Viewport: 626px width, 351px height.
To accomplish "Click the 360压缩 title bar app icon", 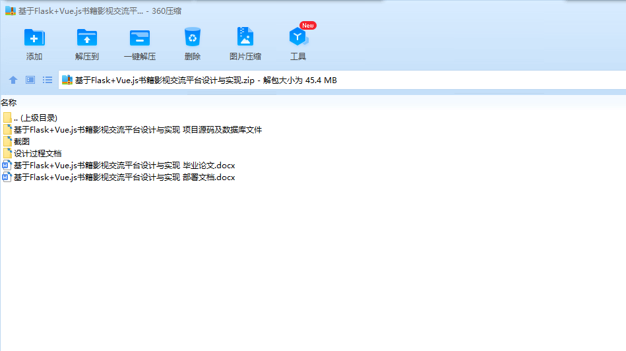I will click(x=11, y=11).
